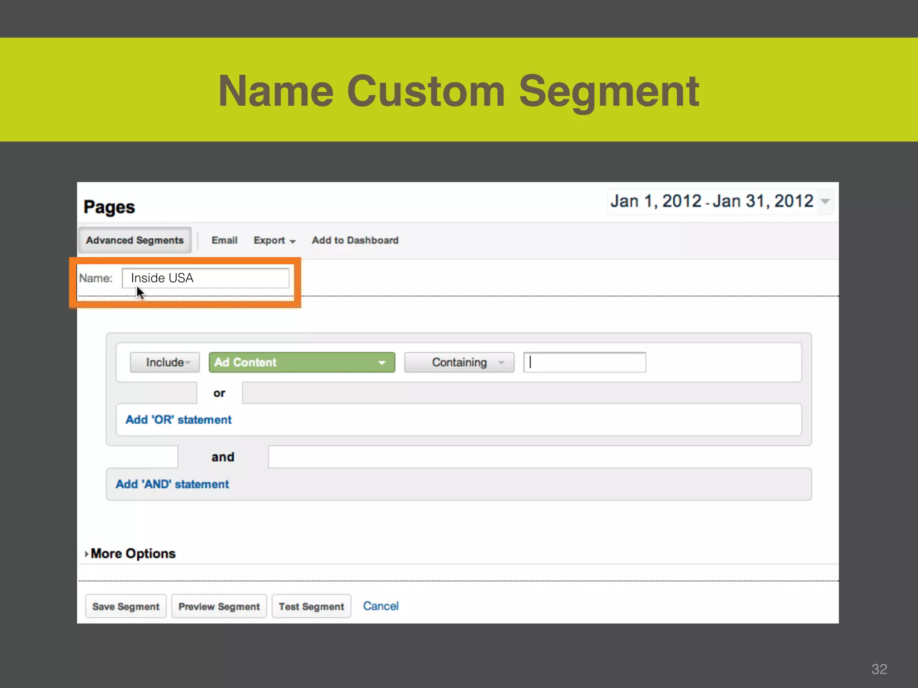918x688 pixels.
Task: Click the Pages report heading
Action: [x=109, y=207]
